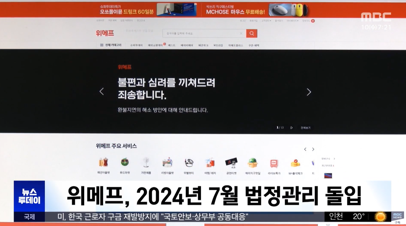406x226 pixels.
Task: Open the 쿠폰·혜택 menu tab
Action: [x=254, y=45]
